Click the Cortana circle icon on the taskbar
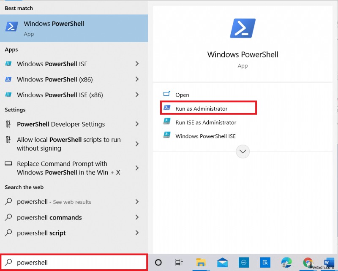 point(158,262)
